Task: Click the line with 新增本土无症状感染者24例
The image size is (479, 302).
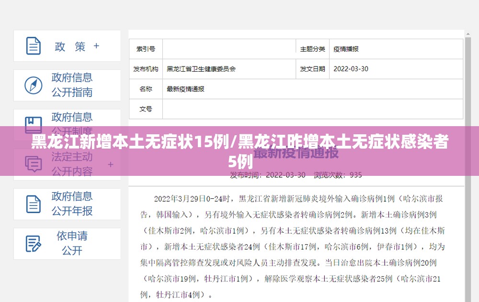Action: tap(293, 247)
